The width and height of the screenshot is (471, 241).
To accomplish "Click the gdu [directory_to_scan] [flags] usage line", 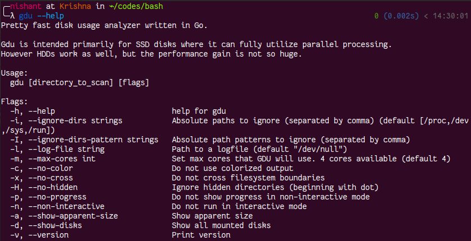I will point(79,83).
